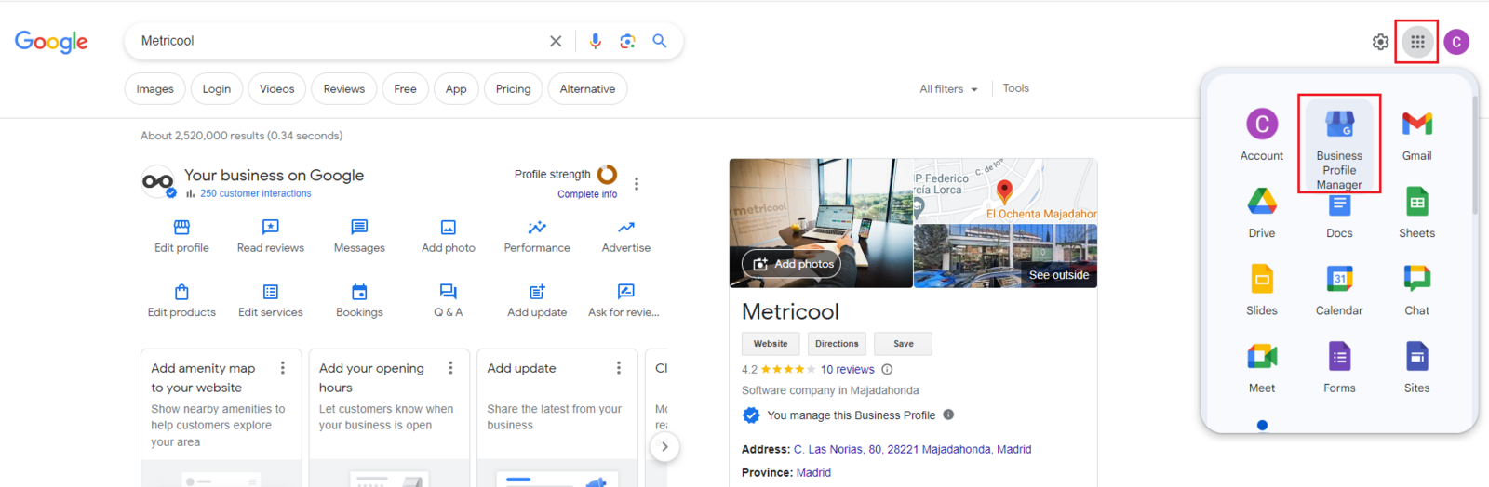Image resolution: width=1489 pixels, height=487 pixels.
Task: Open the Google apps grid
Action: pyautogui.click(x=1416, y=42)
